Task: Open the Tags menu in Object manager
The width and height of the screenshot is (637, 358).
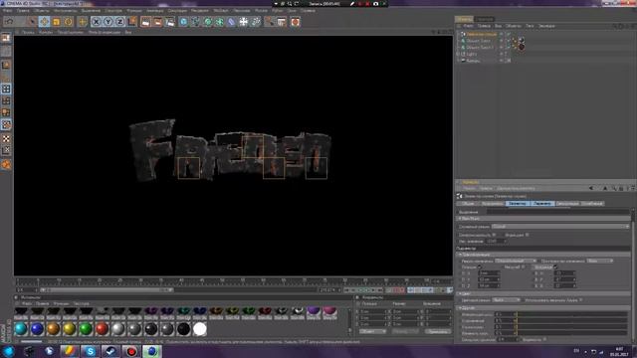Action: [530, 26]
